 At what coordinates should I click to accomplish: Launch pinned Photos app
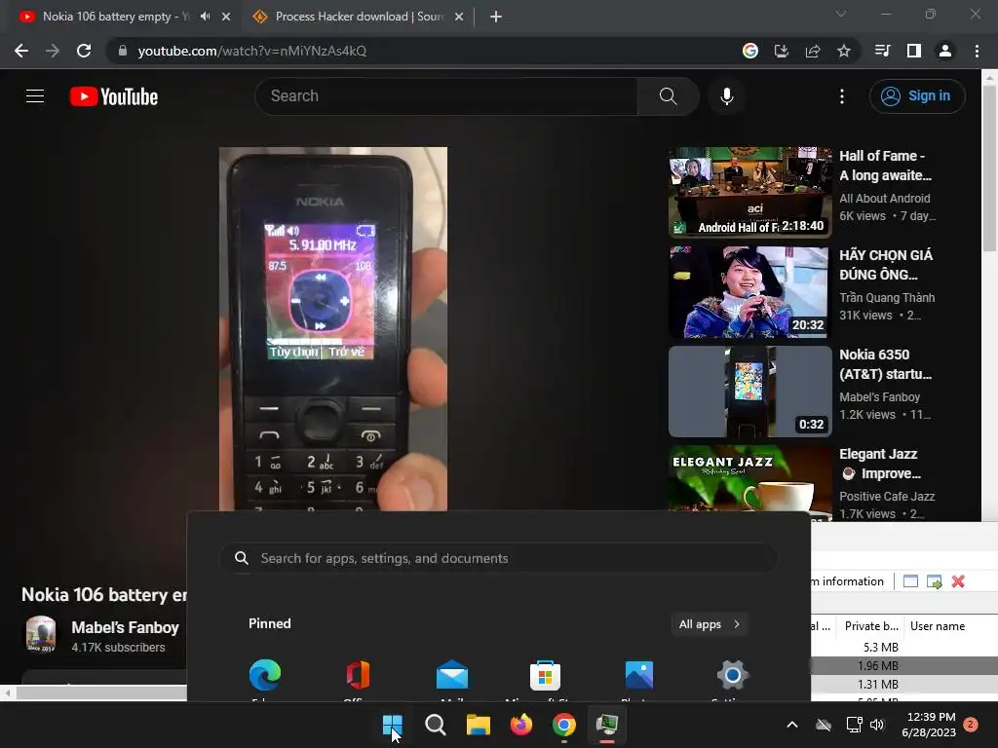pos(639,675)
